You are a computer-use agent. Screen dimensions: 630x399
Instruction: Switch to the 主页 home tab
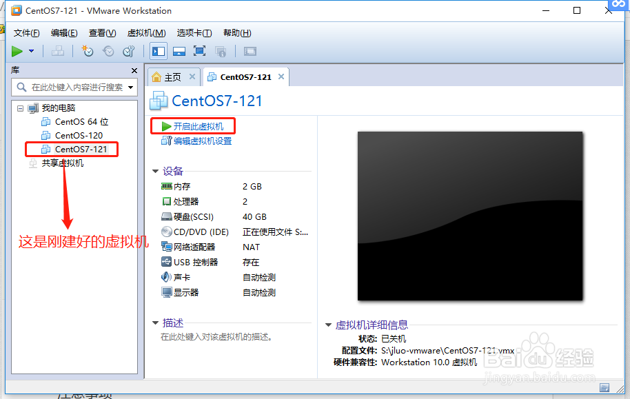coord(173,77)
